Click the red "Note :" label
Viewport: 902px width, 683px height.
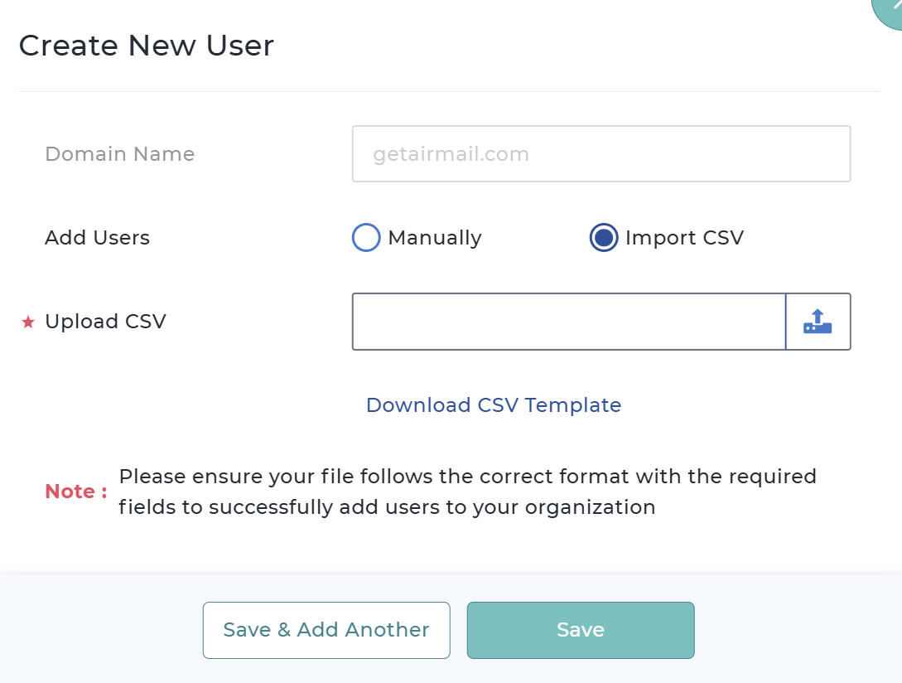(75, 492)
